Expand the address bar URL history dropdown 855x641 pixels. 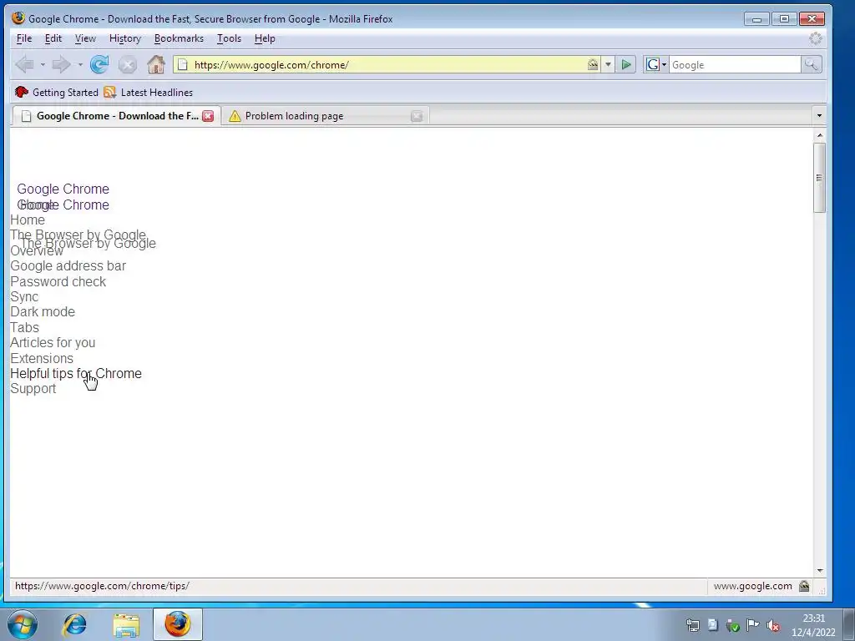coord(608,65)
